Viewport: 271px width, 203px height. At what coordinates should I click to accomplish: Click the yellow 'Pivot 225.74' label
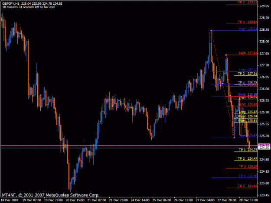point(248,116)
